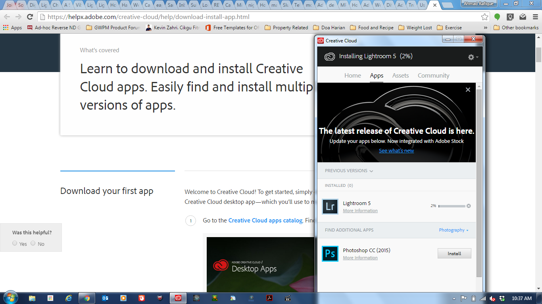Click the Chrome address bar URL
The width and height of the screenshot is (542, 304).
click(x=148, y=17)
